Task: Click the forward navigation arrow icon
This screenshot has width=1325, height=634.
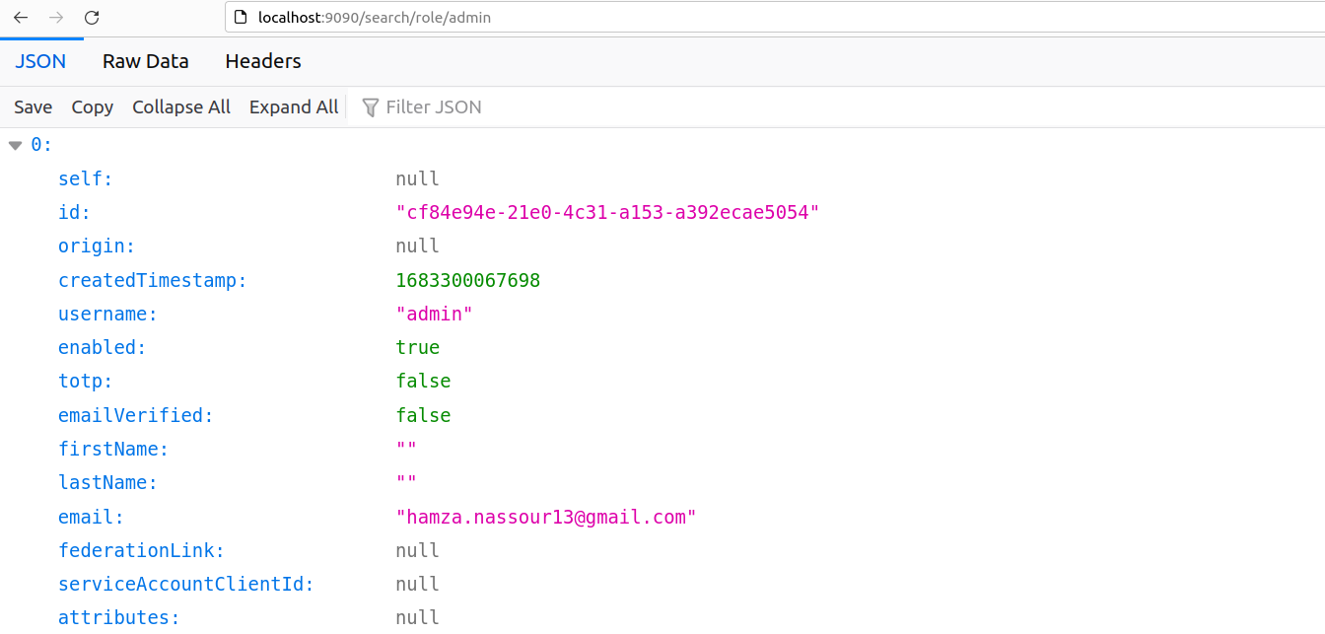Action: click(56, 17)
